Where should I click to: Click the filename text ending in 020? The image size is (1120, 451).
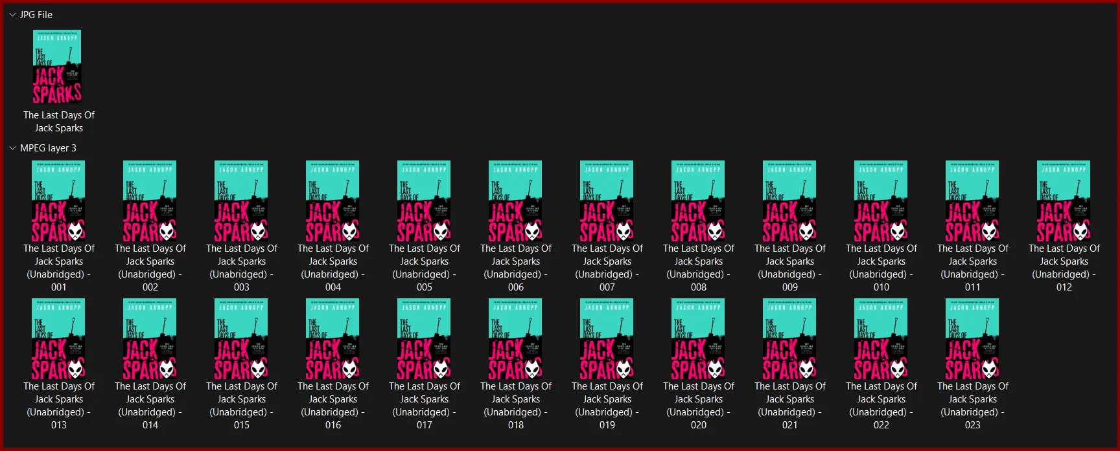(699, 406)
